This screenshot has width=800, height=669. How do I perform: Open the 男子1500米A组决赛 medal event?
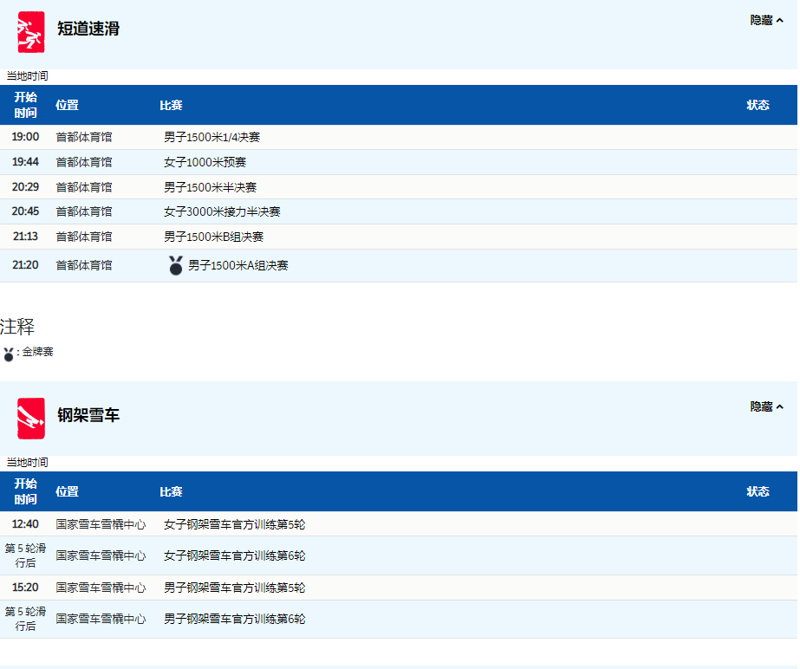click(237, 266)
